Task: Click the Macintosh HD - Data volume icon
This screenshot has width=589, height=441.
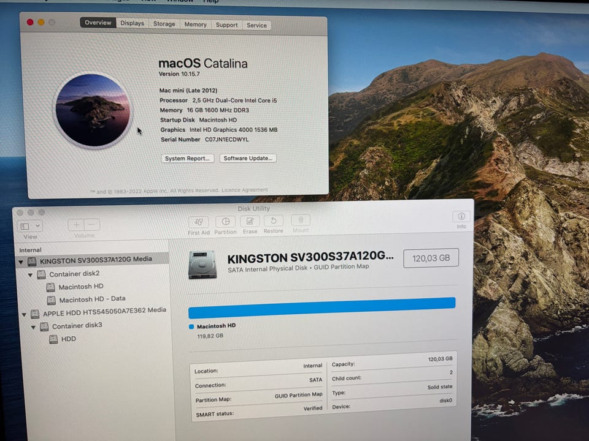Action: pyautogui.click(x=52, y=300)
